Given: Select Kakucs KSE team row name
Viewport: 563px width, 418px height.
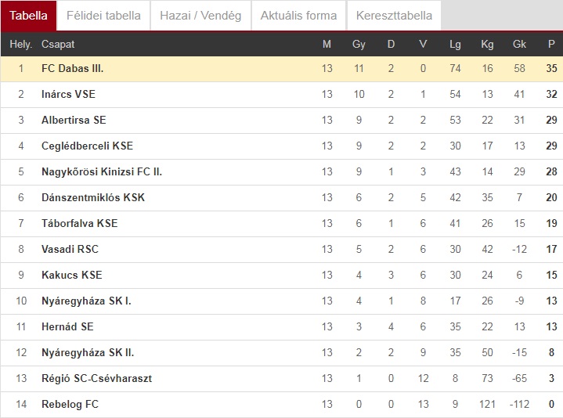Looking at the screenshot, I should pyautogui.click(x=72, y=275).
